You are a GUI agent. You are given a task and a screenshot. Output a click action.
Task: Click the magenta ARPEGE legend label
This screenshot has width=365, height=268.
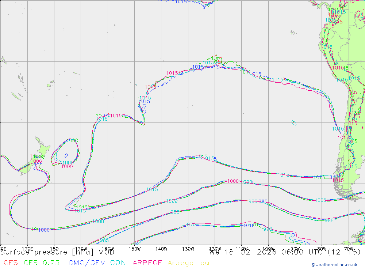147,263
